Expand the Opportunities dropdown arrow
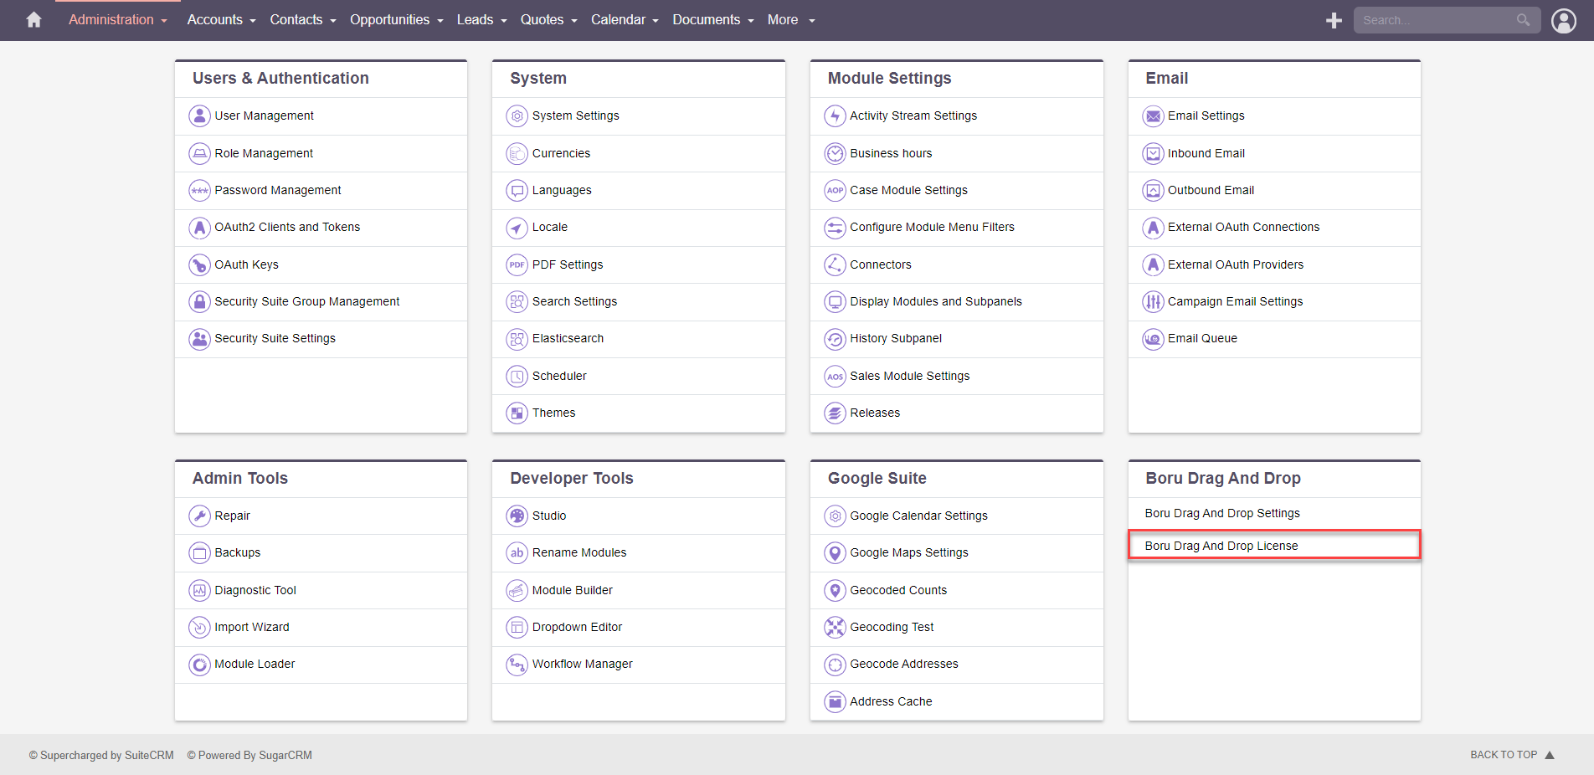 pos(440,21)
